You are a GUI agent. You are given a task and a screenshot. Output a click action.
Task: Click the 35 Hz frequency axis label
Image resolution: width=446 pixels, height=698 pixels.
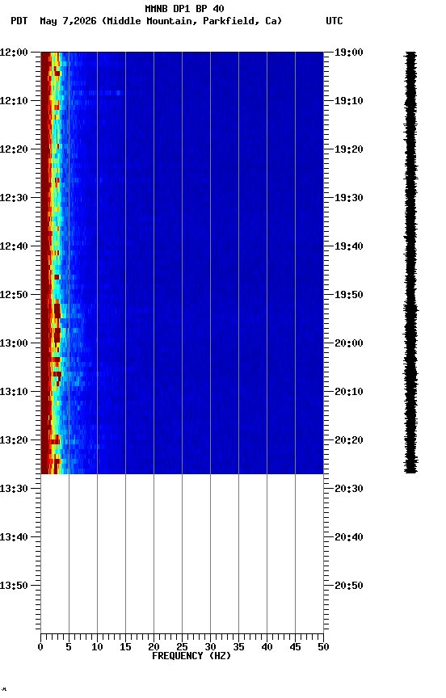tap(238, 647)
